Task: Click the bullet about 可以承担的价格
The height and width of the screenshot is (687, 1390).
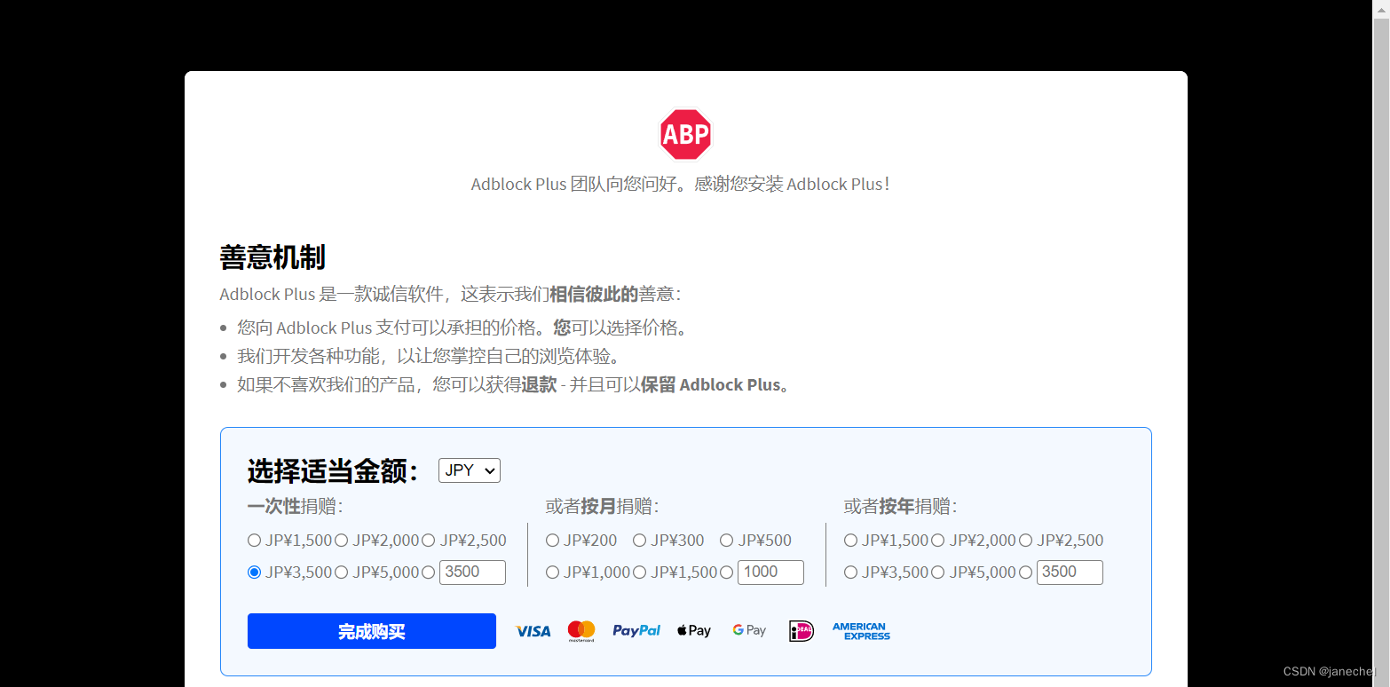Action: tap(463, 328)
